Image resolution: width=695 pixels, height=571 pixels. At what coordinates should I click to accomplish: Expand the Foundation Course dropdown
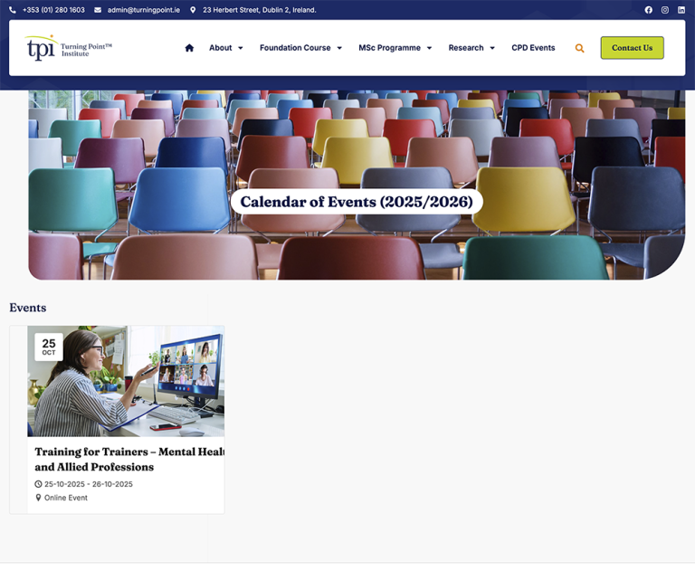click(300, 48)
